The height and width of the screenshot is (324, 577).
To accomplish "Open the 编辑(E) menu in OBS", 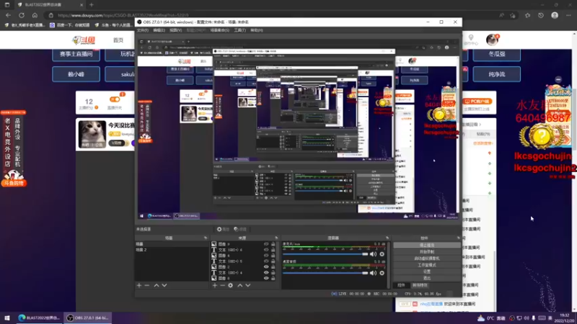I will (x=159, y=30).
